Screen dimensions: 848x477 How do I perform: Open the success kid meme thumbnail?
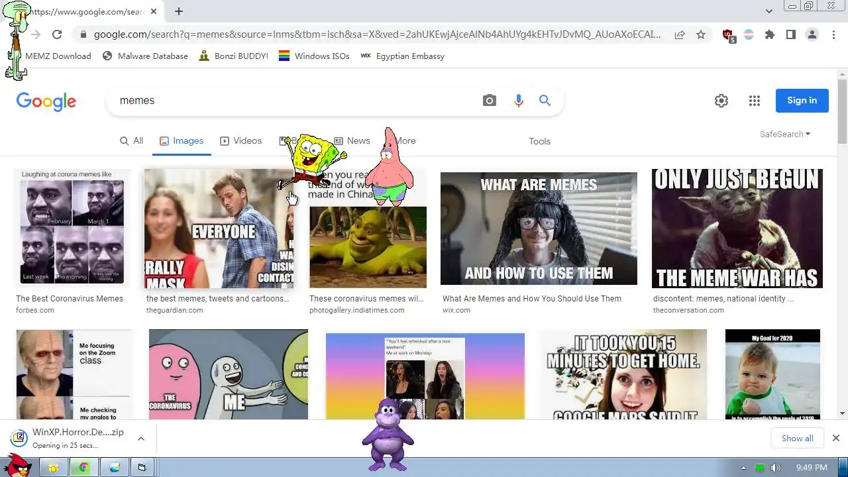(772, 375)
